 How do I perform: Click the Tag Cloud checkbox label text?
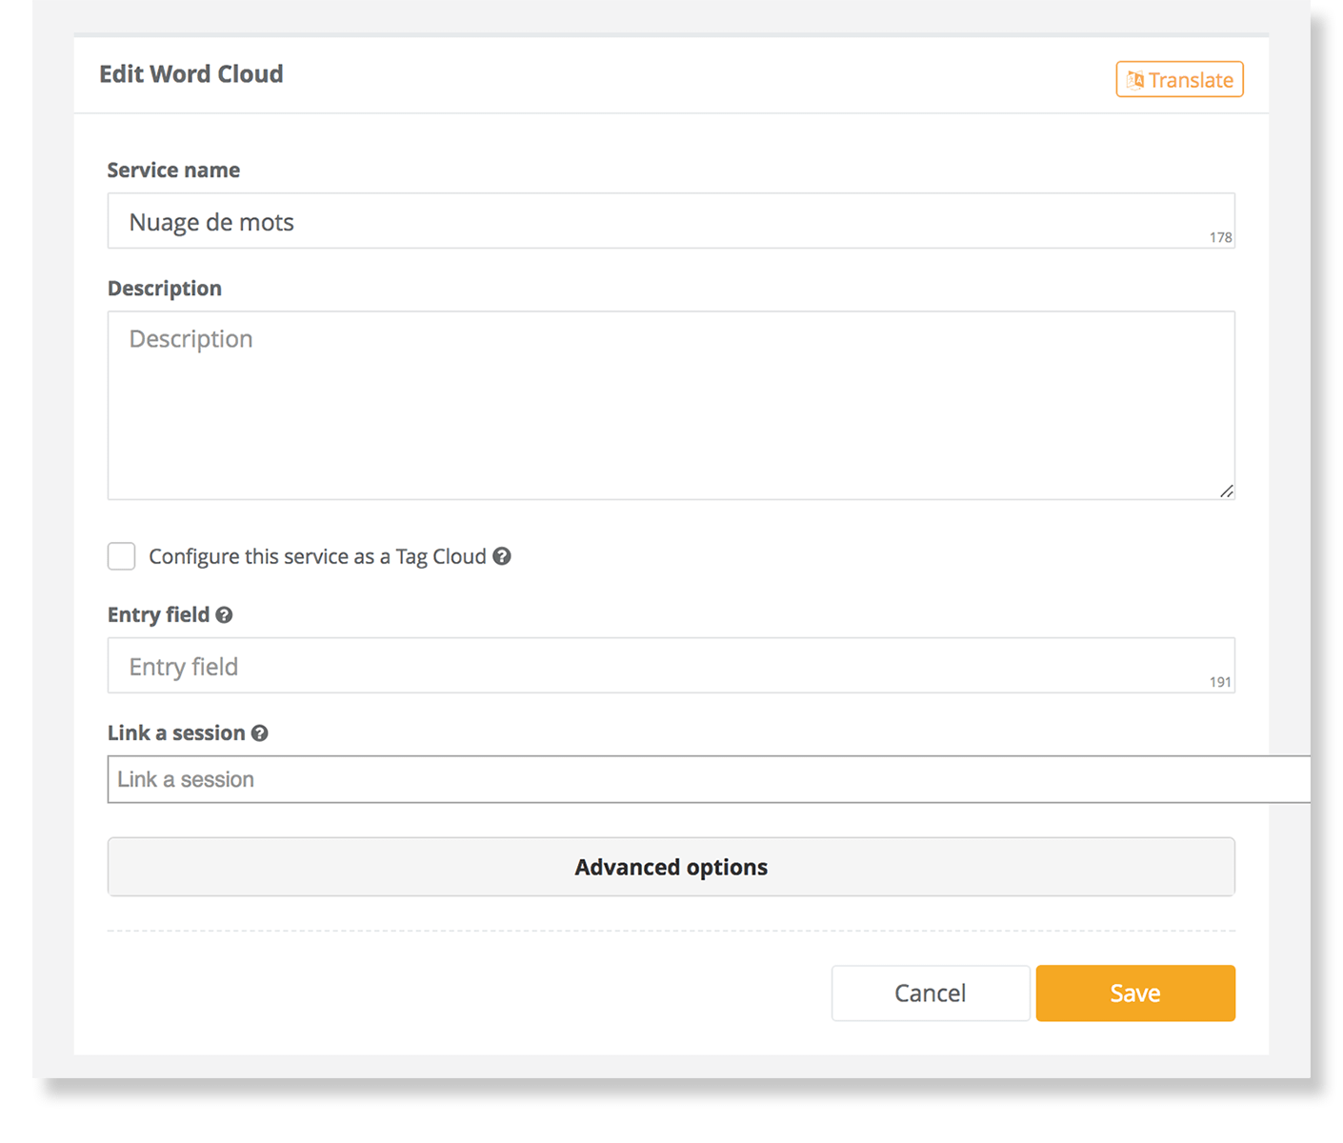(x=317, y=557)
